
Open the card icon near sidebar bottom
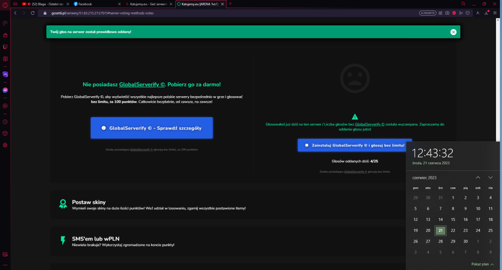pos(5,254)
